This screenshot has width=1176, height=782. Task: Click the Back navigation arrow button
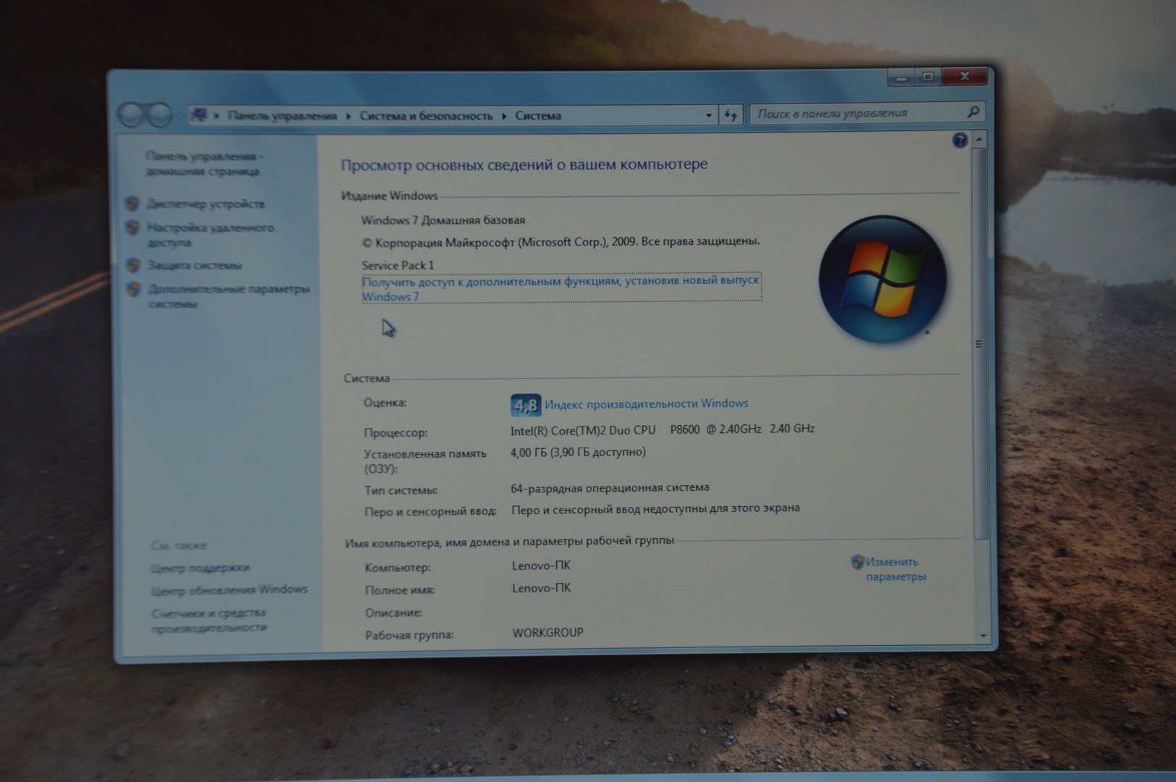coord(132,114)
